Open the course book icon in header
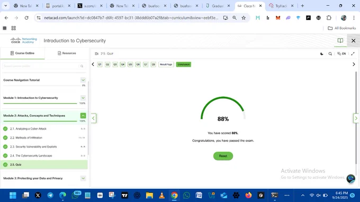Viewport: 360px width, 202px height. pos(340,41)
